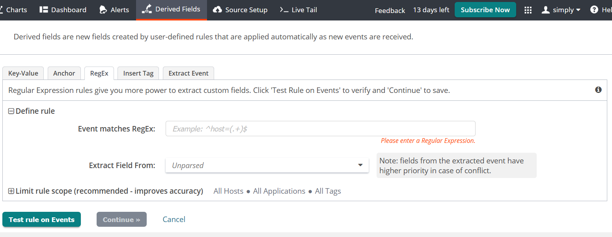Click the Subscribe Now button
The image size is (612, 237).
pyautogui.click(x=485, y=10)
